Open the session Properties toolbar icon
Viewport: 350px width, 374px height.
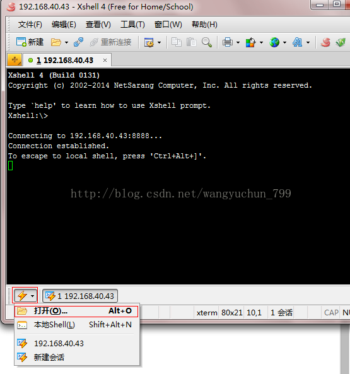(149, 42)
